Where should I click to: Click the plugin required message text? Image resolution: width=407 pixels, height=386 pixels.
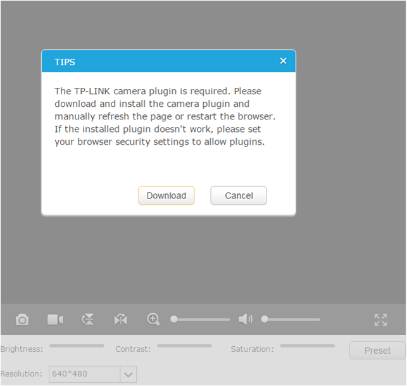click(165, 116)
